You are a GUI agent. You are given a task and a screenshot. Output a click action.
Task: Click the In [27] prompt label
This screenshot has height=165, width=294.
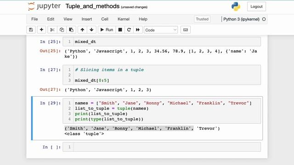pyautogui.click(x=50, y=70)
